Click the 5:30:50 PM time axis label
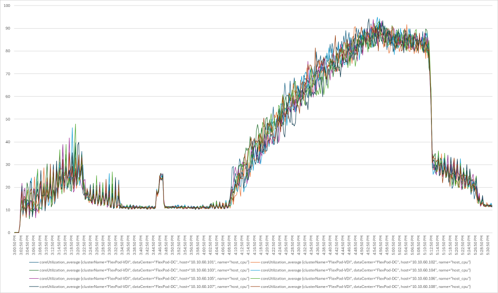 tap(488, 245)
